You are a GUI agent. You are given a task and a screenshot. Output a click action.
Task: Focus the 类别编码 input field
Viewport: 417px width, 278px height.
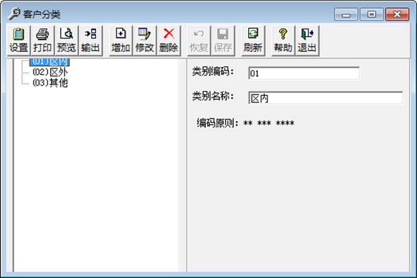tap(303, 73)
